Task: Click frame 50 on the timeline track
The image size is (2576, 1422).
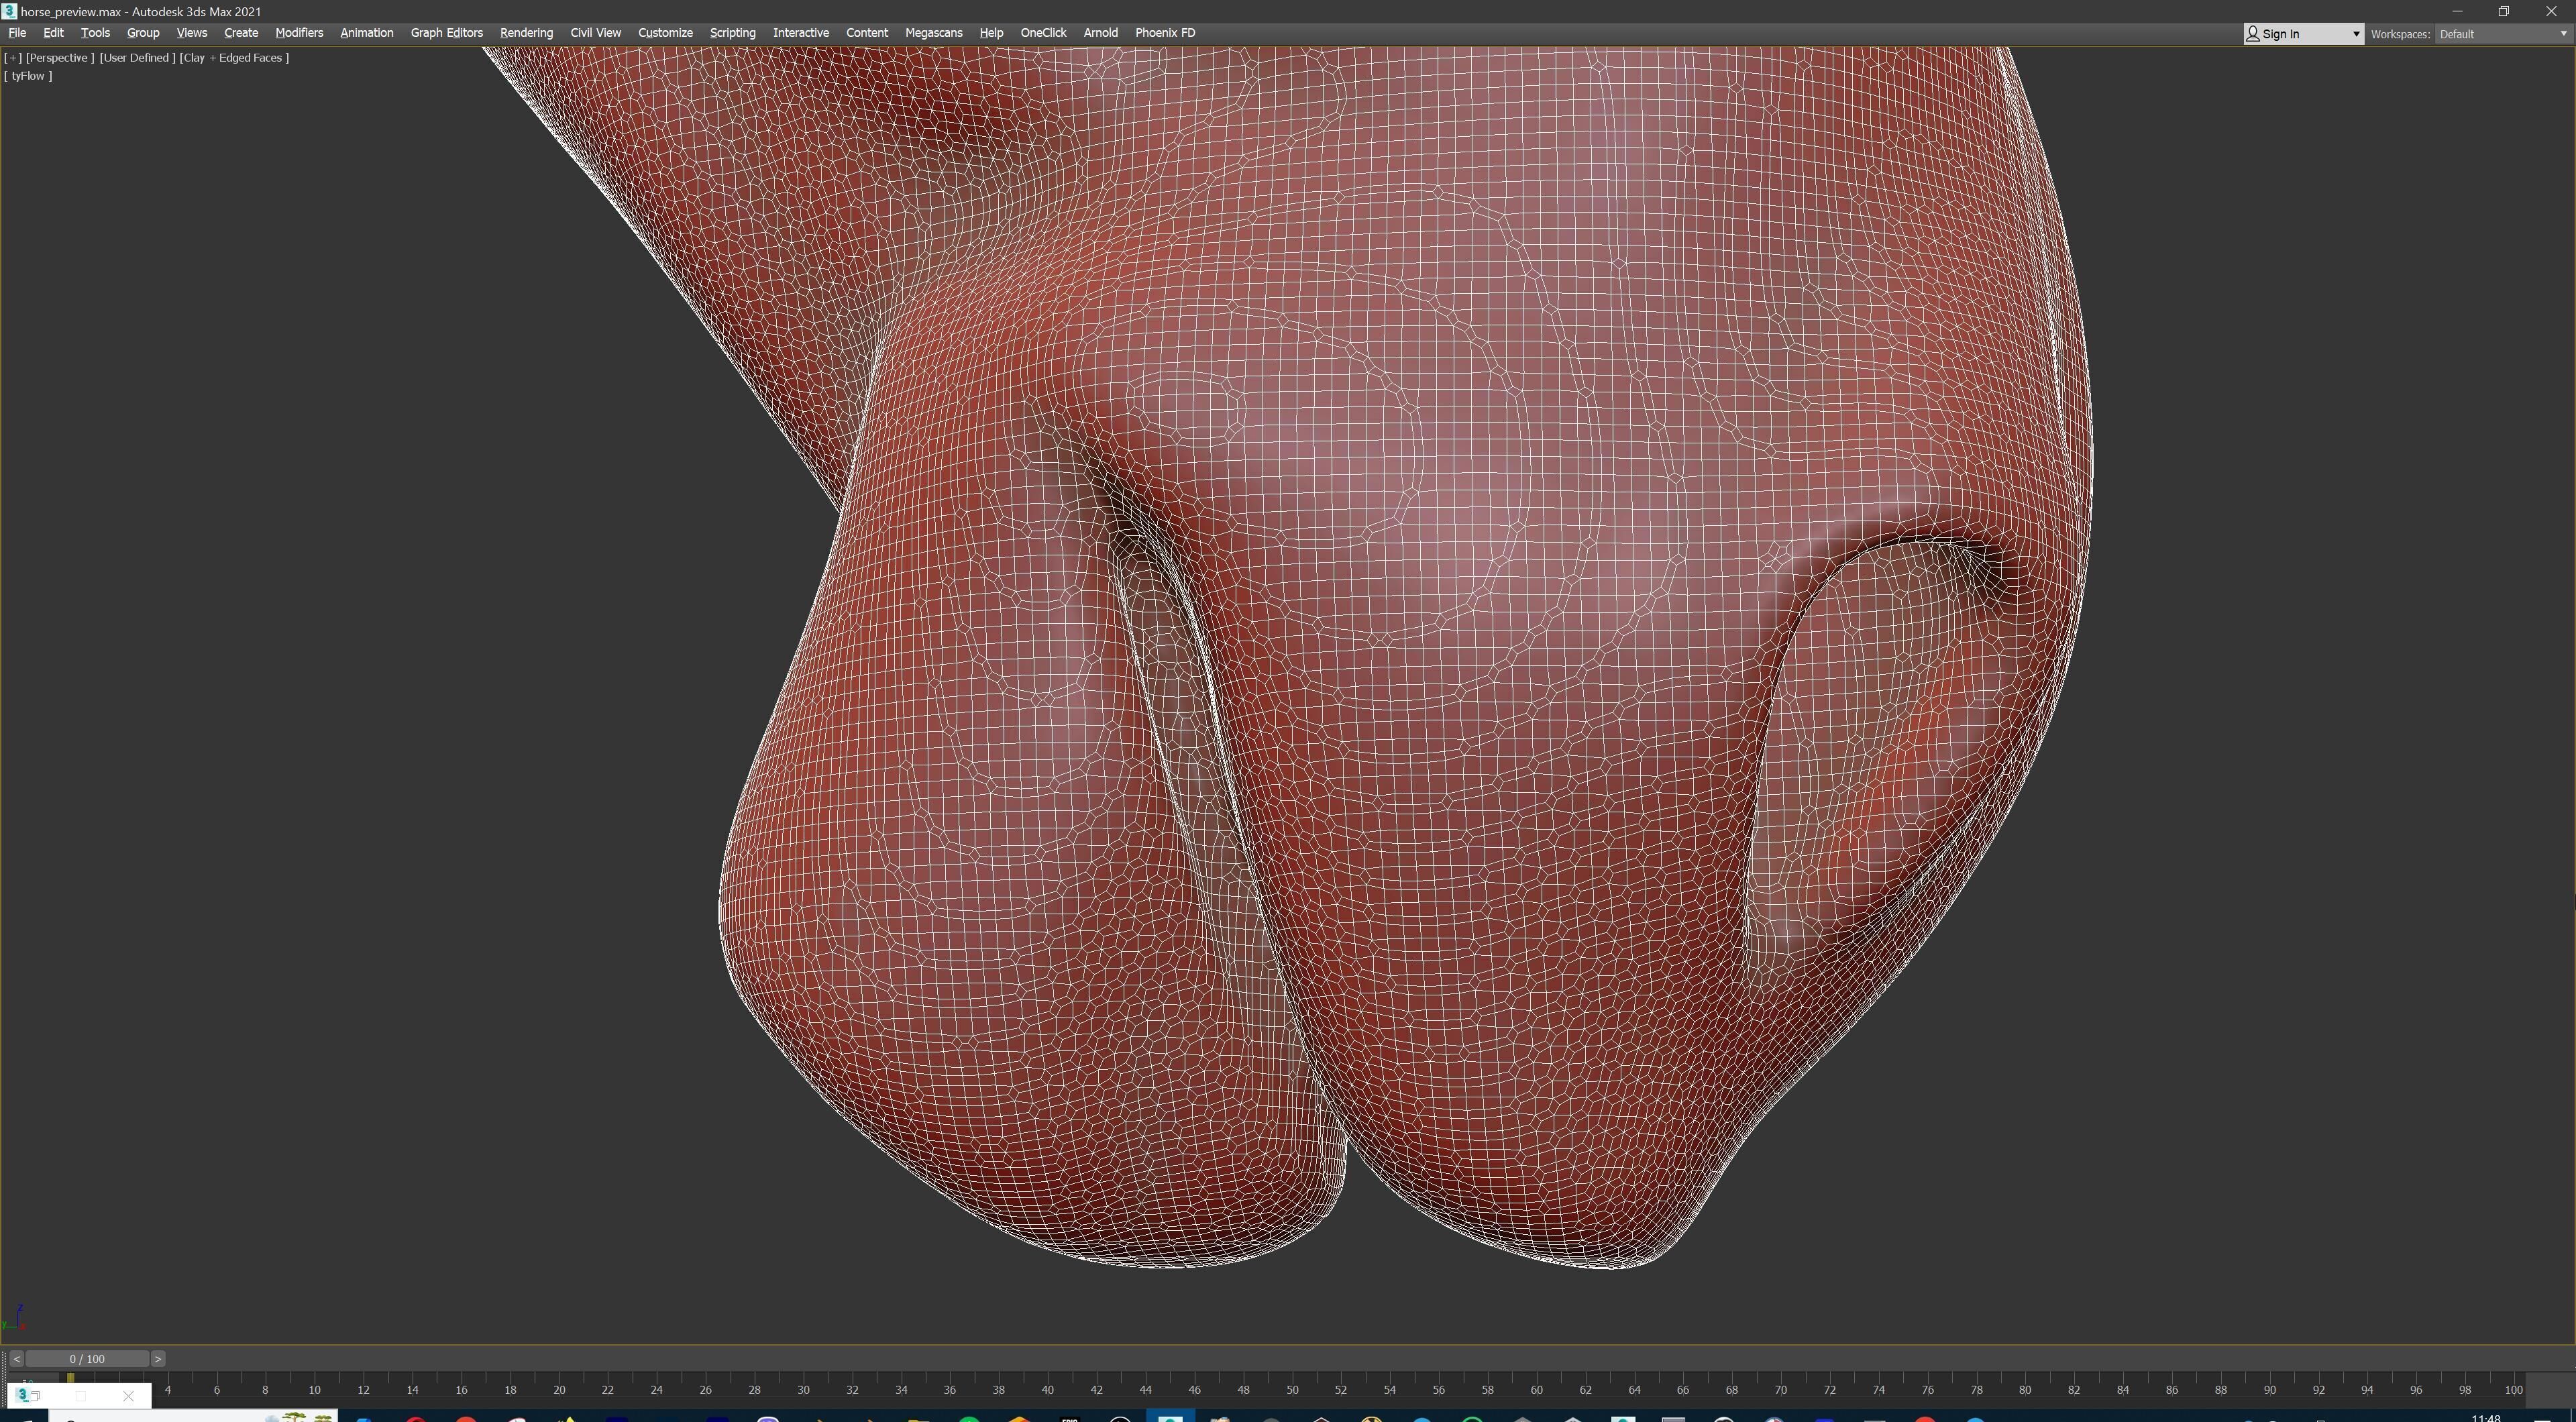Action: (1292, 1380)
